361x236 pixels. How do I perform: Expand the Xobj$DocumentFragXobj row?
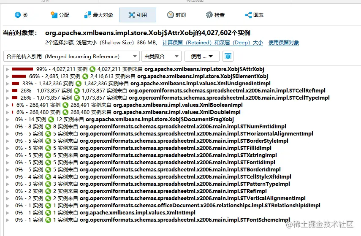(x=7, y=119)
